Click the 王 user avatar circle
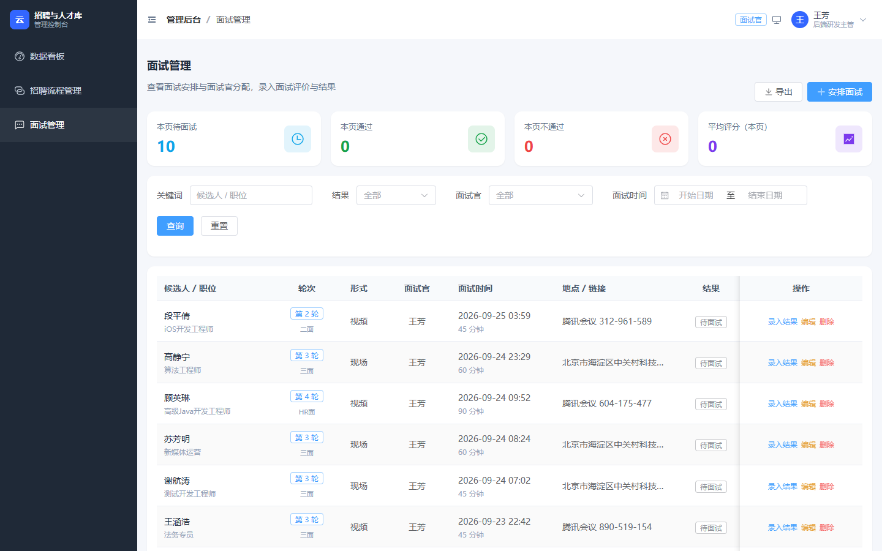Viewport: 882px width, 551px height. 800,20
